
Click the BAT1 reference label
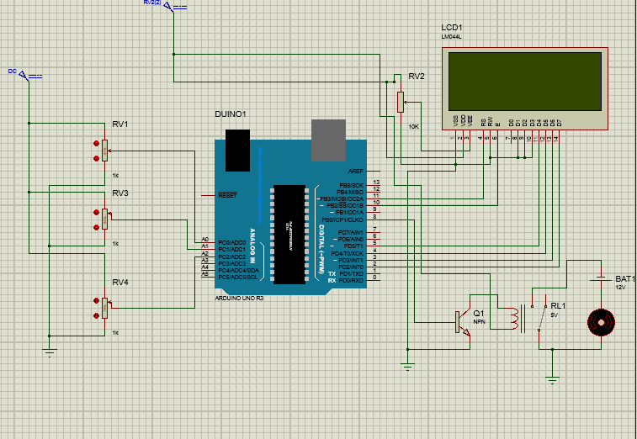tap(625, 279)
